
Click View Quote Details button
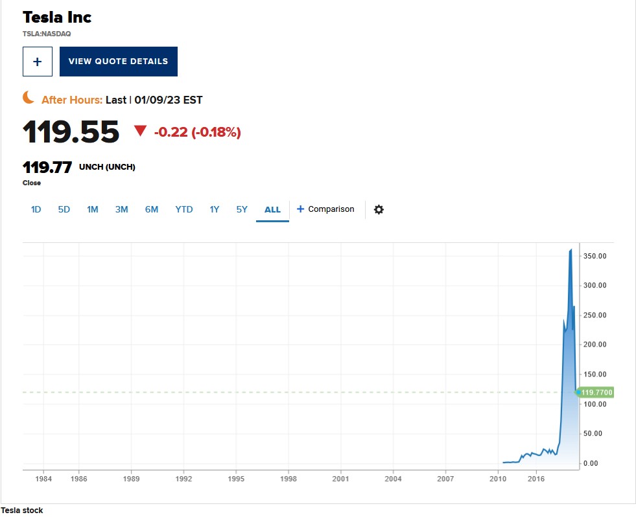119,62
